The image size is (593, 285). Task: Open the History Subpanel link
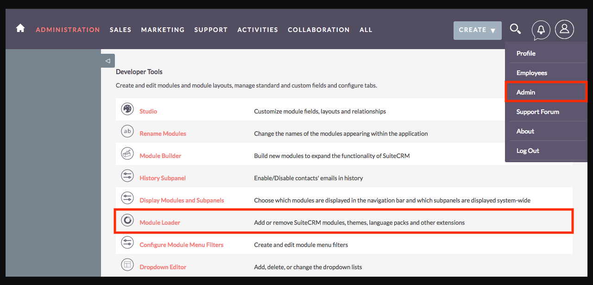(163, 178)
